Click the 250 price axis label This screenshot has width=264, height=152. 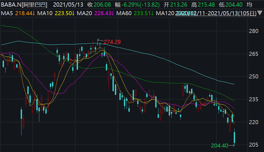tap(254, 77)
